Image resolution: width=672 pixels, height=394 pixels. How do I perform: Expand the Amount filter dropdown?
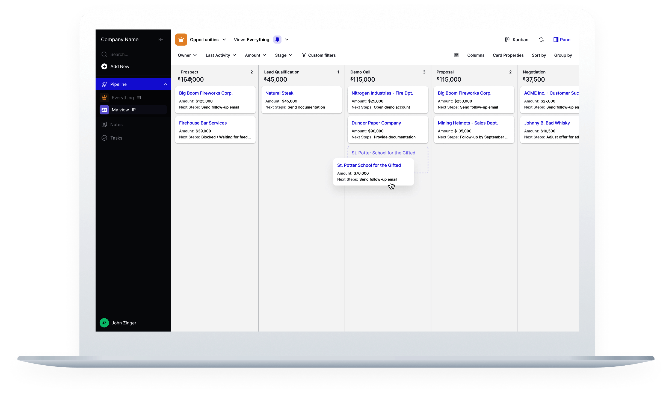(x=255, y=55)
